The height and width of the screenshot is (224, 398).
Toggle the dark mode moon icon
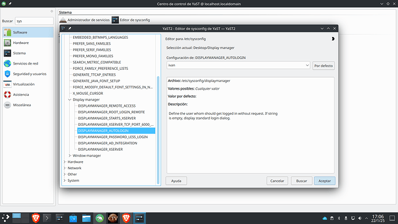[333, 39]
